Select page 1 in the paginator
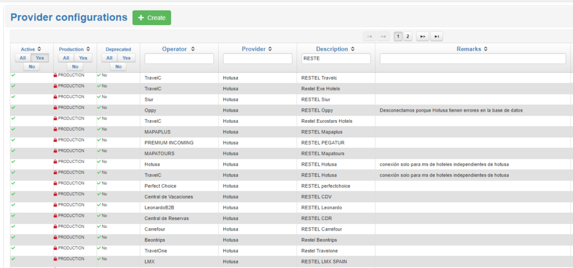Screen dimensions: 573x268 [398, 36]
